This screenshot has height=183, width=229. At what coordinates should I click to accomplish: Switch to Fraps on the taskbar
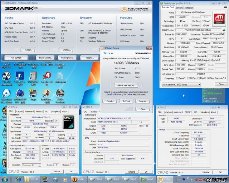tap(45, 179)
